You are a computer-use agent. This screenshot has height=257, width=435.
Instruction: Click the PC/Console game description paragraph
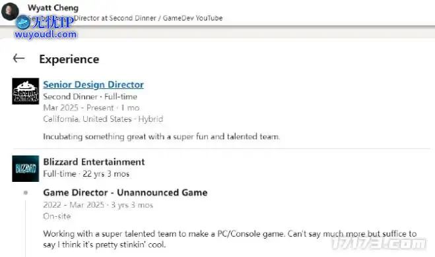(230, 239)
